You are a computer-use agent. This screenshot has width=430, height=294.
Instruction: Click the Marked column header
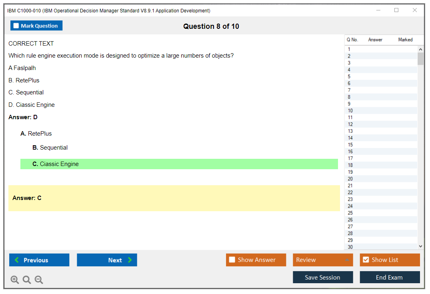click(x=405, y=40)
